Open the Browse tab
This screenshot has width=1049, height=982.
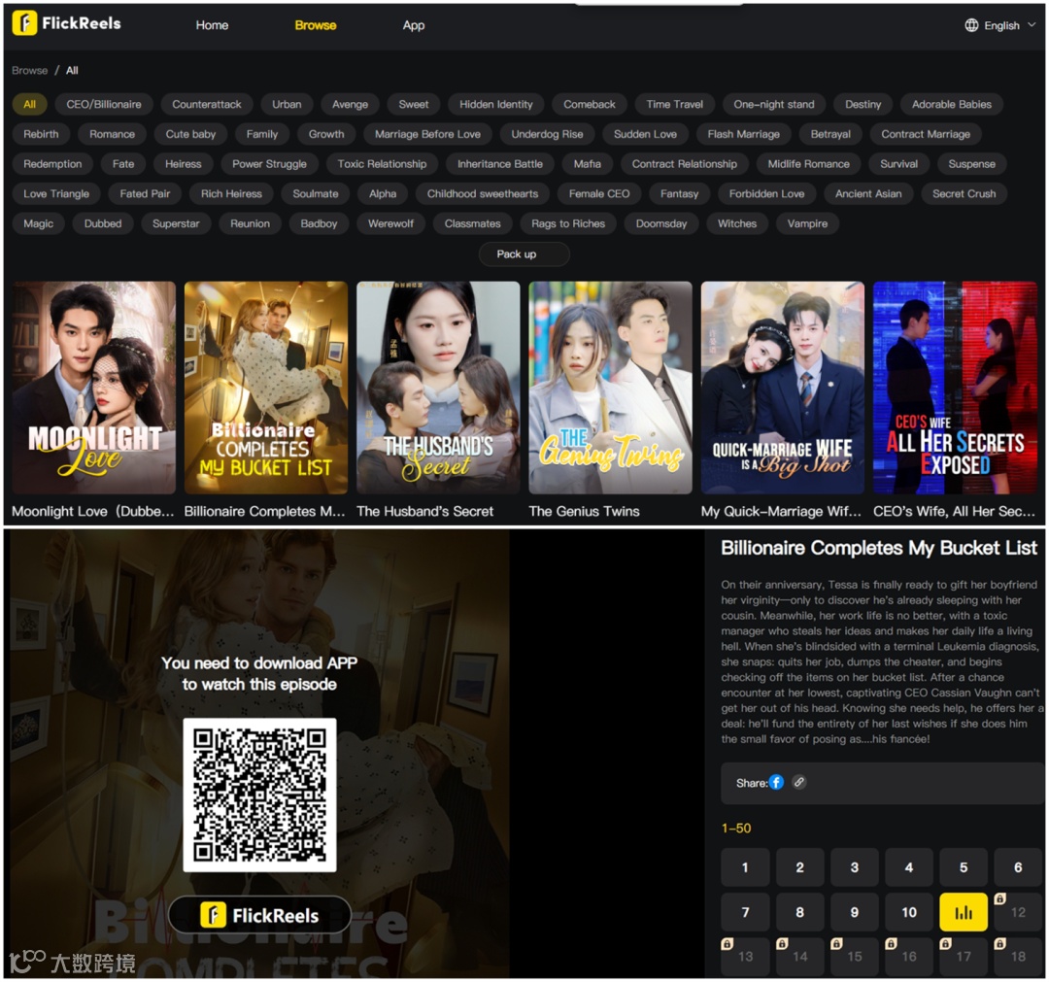point(315,25)
